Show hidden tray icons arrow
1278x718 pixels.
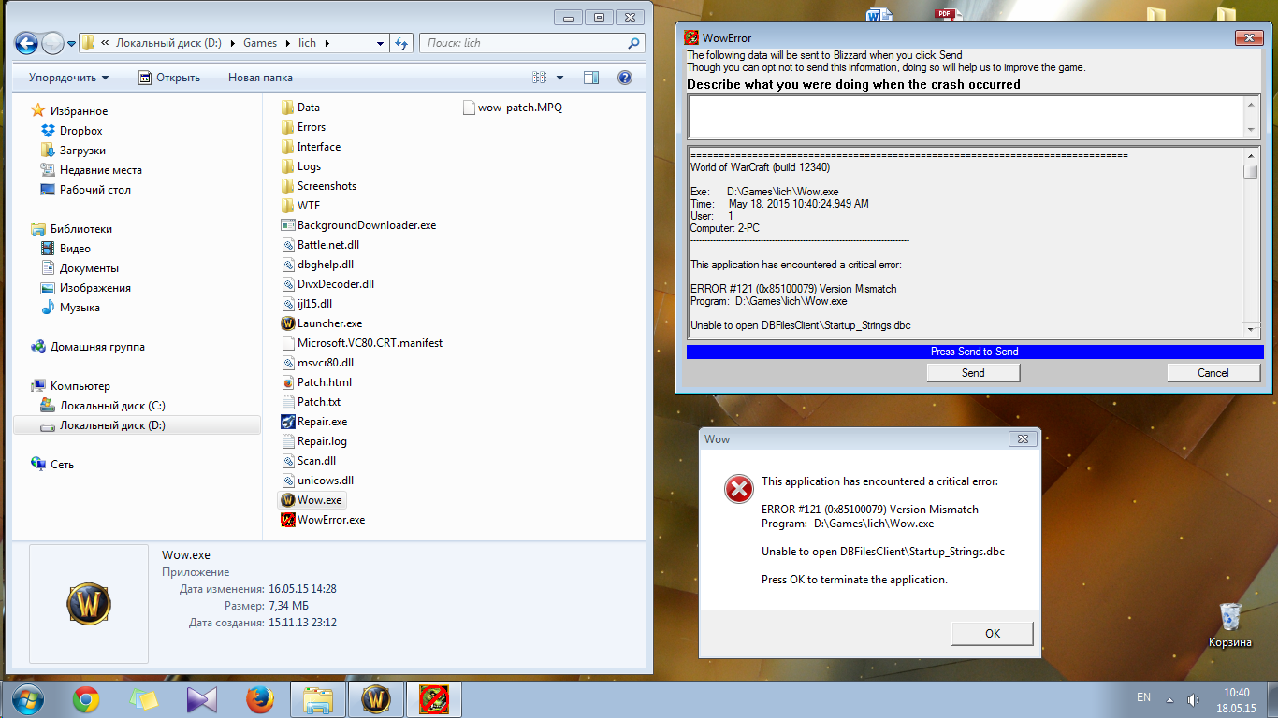coord(1169,699)
